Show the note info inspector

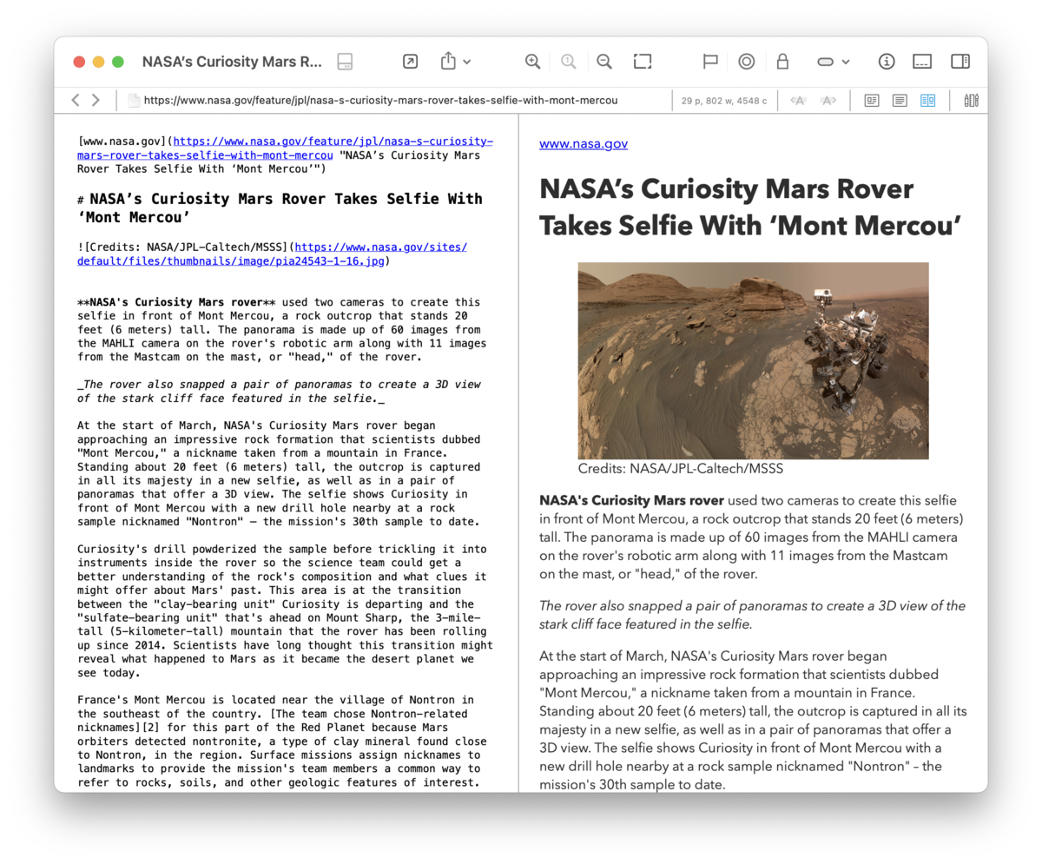(887, 62)
